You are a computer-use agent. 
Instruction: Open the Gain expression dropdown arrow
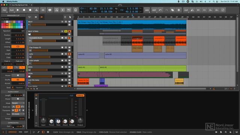23,126
